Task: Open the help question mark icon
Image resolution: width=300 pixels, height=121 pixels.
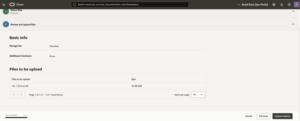Action: [289, 5]
